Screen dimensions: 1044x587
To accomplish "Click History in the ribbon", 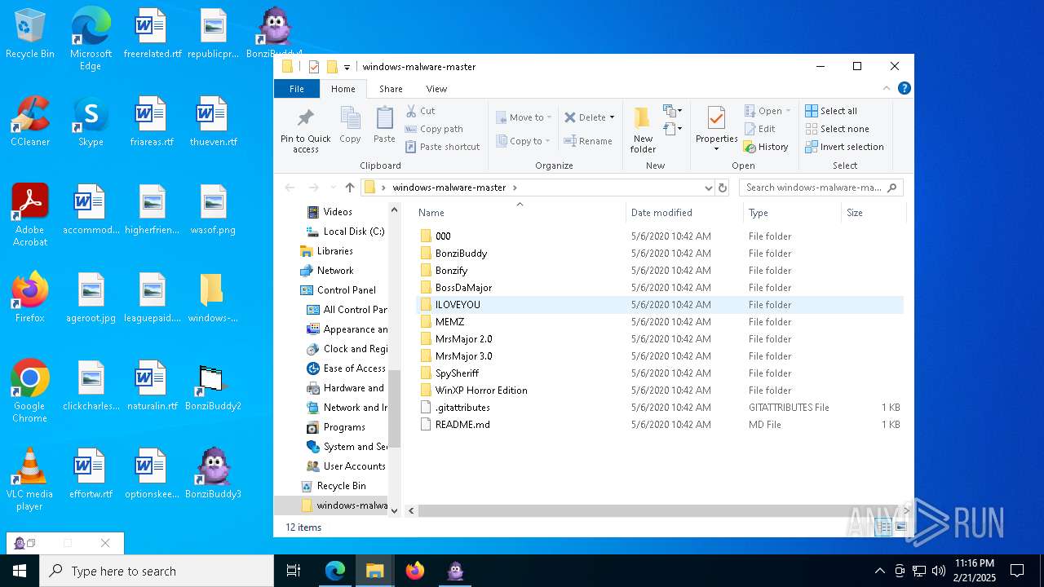I will click(x=765, y=147).
